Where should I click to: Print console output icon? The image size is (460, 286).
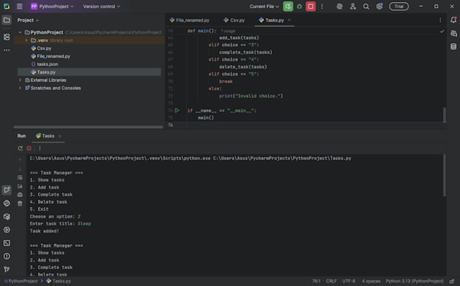20,194
